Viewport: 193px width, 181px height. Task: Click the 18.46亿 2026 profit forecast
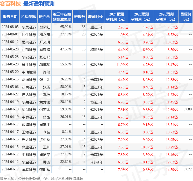coord(172,155)
